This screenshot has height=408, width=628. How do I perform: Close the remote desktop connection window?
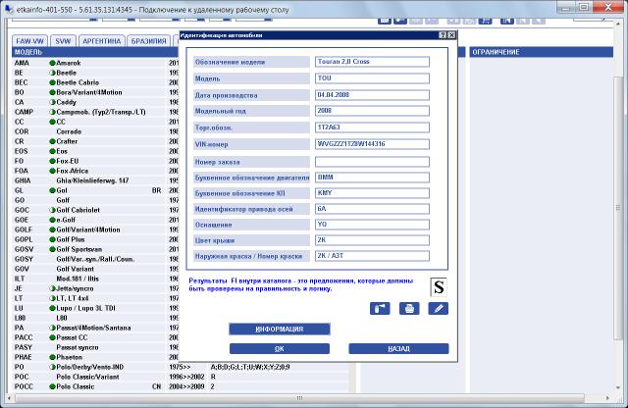[608, 7]
